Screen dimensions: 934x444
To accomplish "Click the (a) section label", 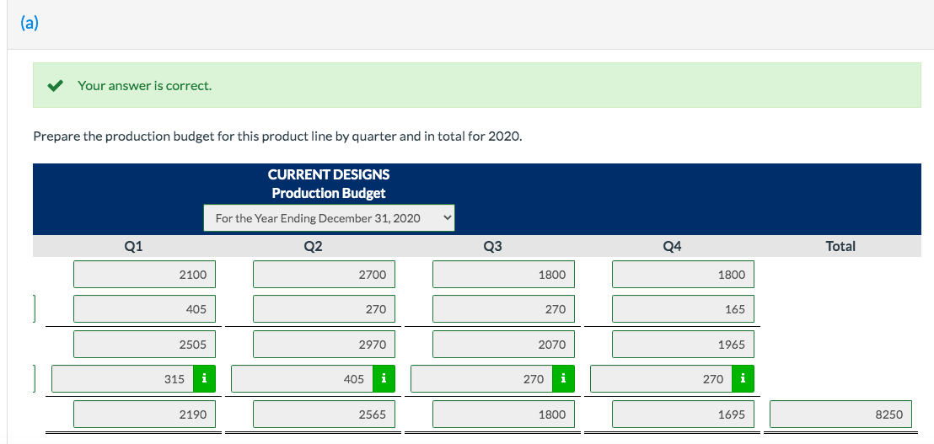I will [x=30, y=23].
